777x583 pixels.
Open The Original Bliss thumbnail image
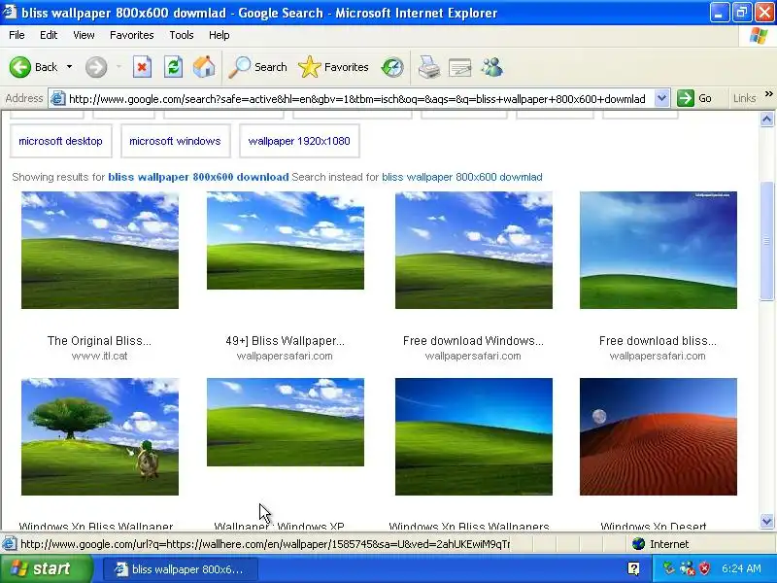[100, 250]
